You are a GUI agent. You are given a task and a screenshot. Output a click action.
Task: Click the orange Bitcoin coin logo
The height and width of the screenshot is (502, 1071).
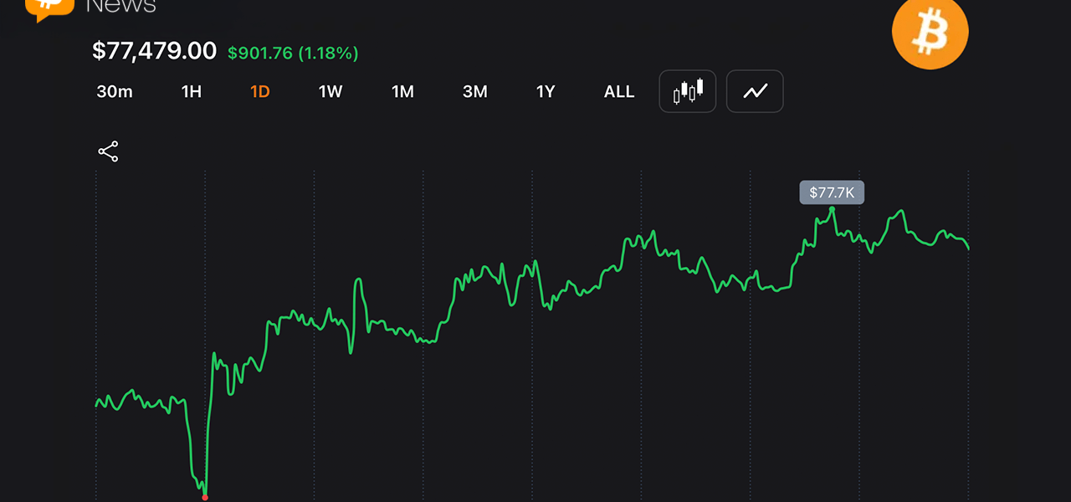930,32
